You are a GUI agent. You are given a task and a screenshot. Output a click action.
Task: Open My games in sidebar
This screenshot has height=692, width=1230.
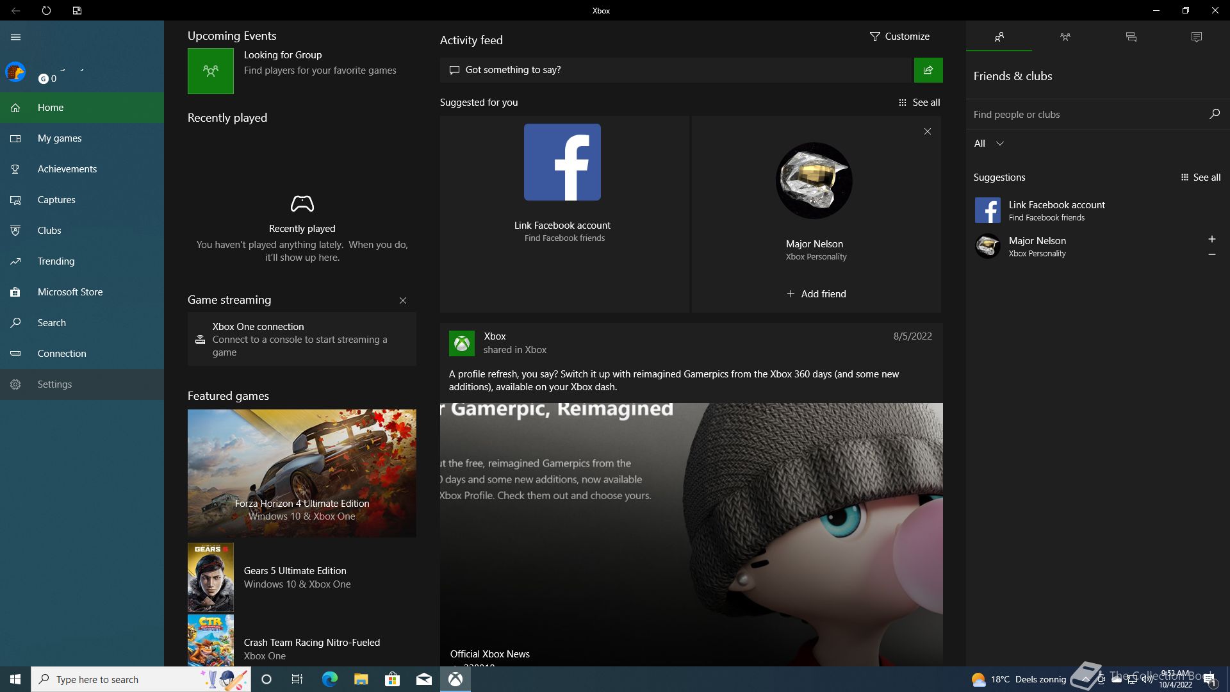(82, 138)
